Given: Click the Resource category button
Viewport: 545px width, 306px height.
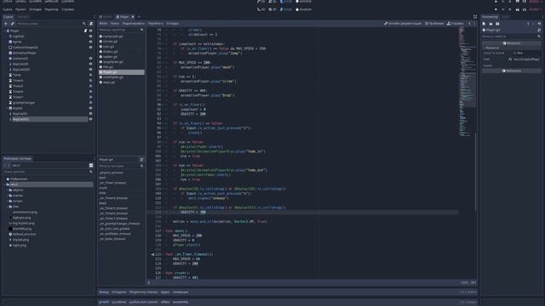Looking at the screenshot, I should coord(512,43).
